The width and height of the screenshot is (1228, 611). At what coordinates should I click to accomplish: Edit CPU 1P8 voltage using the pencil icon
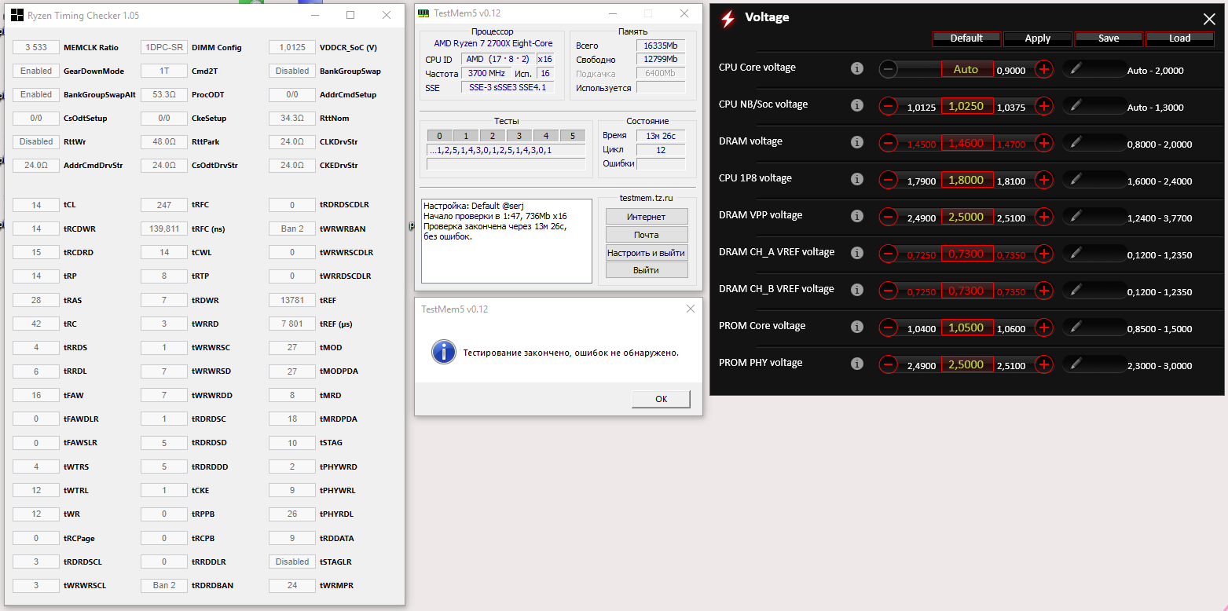point(1076,179)
